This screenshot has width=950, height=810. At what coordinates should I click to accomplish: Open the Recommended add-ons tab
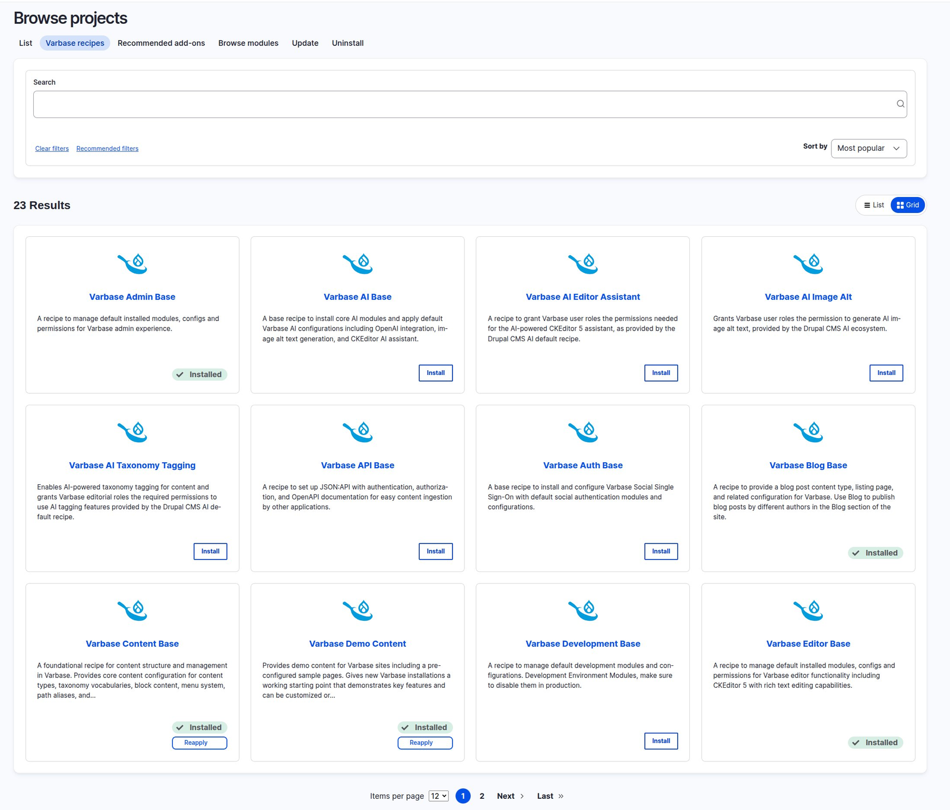click(161, 43)
